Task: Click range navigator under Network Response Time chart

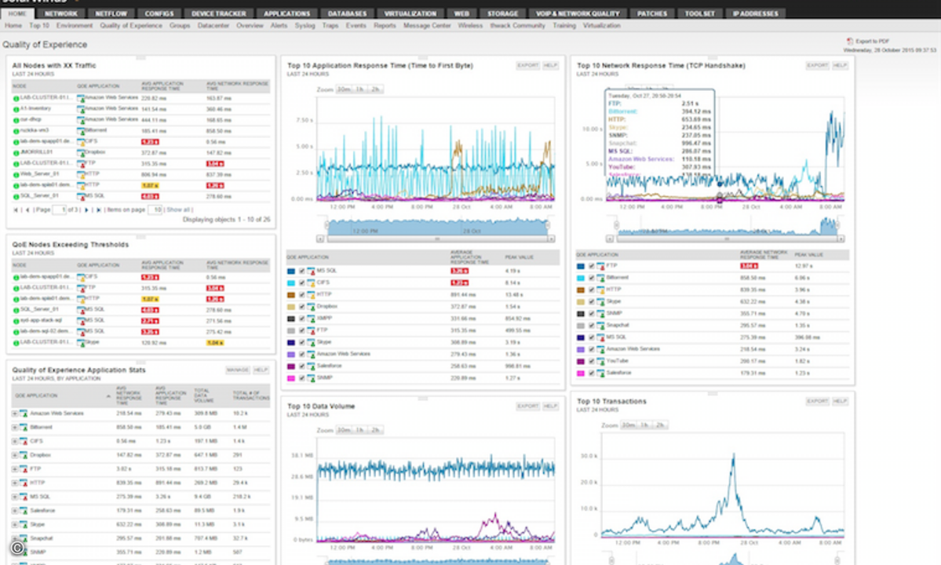Action: 727,227
